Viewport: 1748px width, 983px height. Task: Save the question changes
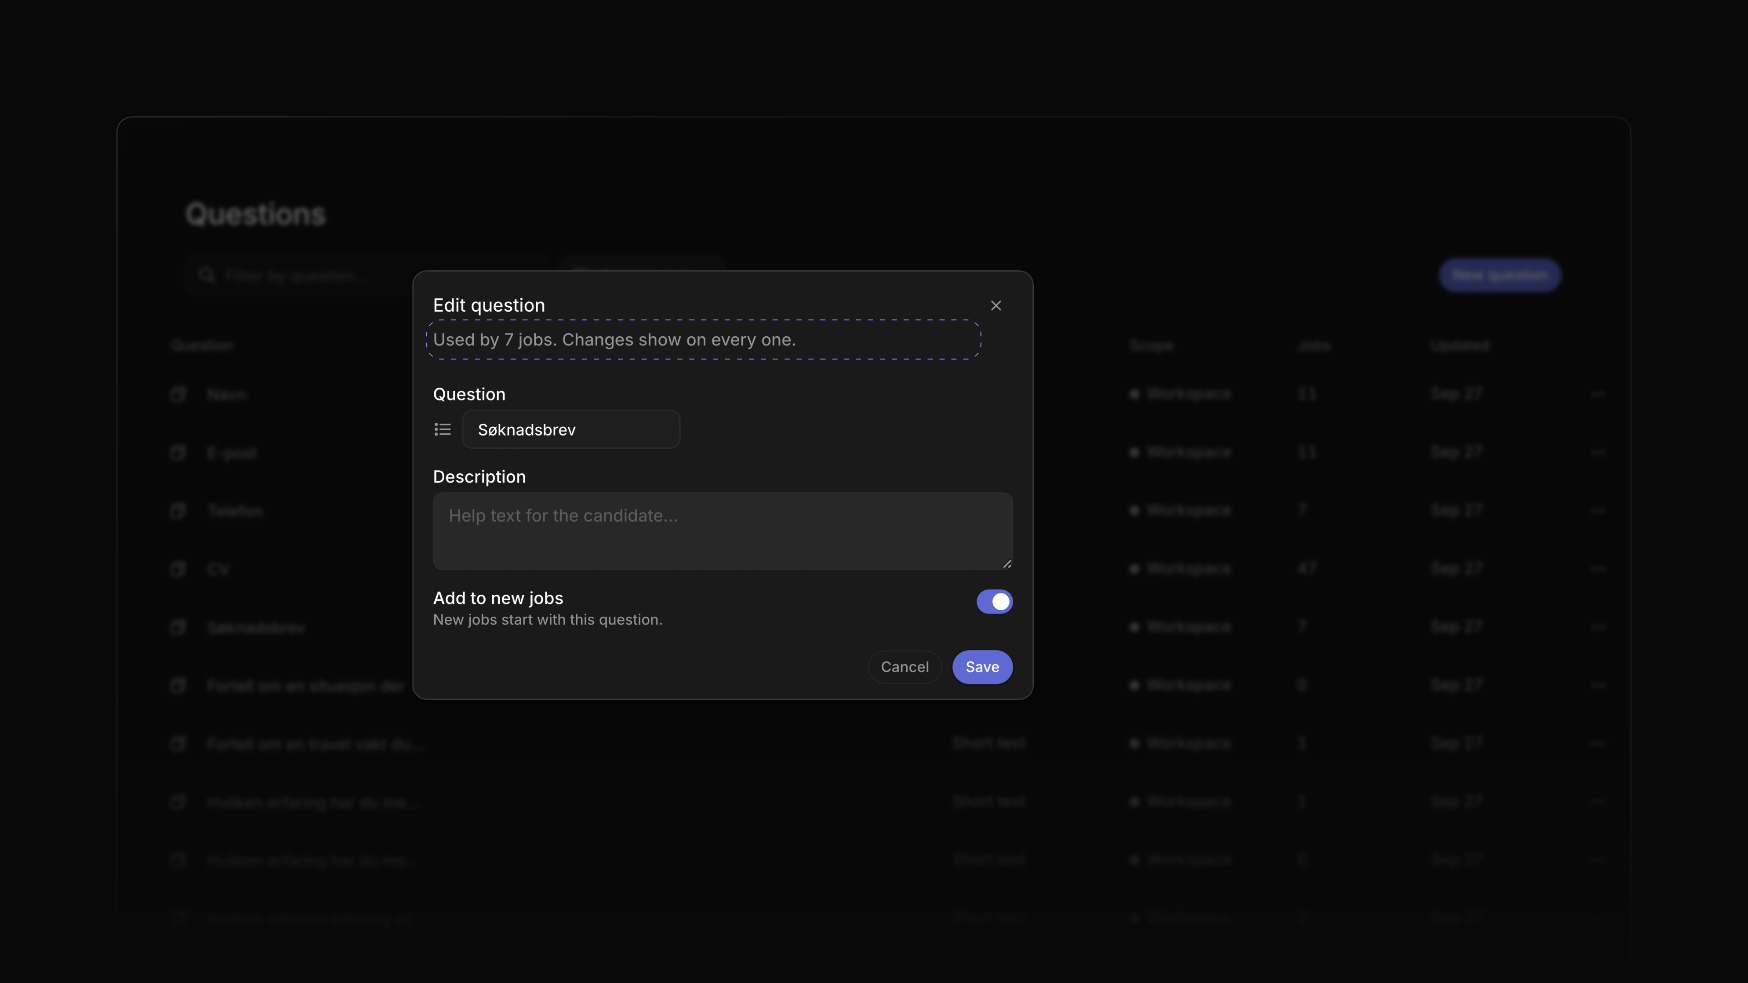(982, 667)
